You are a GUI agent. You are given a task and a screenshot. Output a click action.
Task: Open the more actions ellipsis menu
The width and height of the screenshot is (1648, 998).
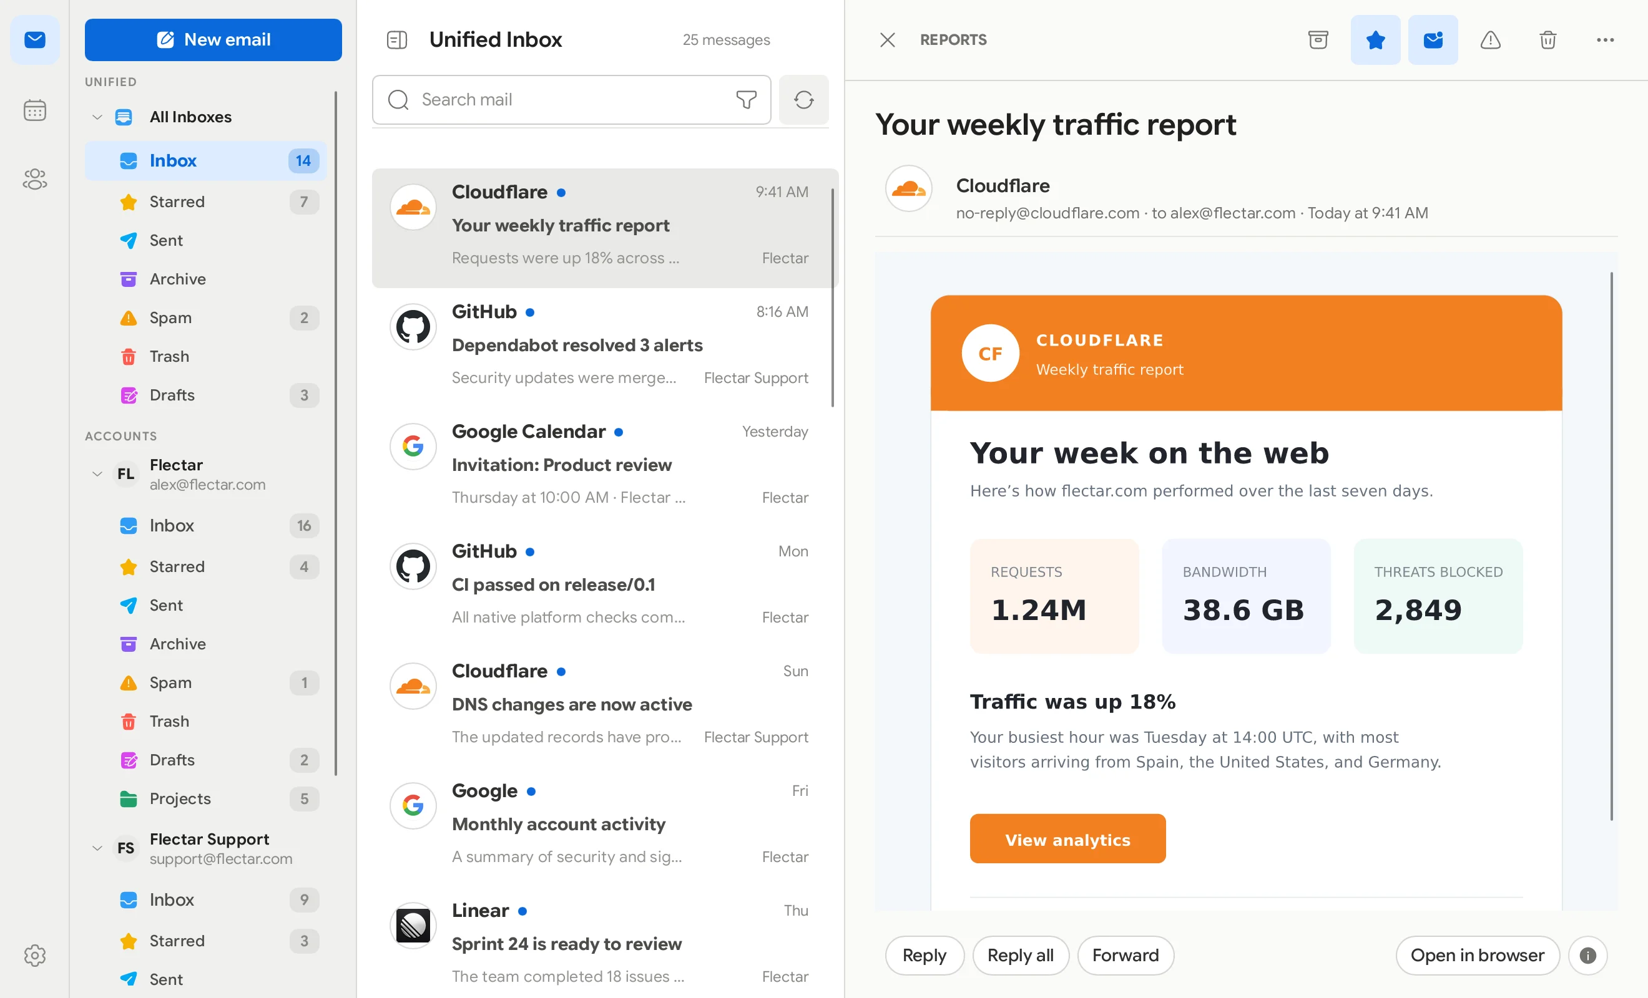coord(1605,40)
